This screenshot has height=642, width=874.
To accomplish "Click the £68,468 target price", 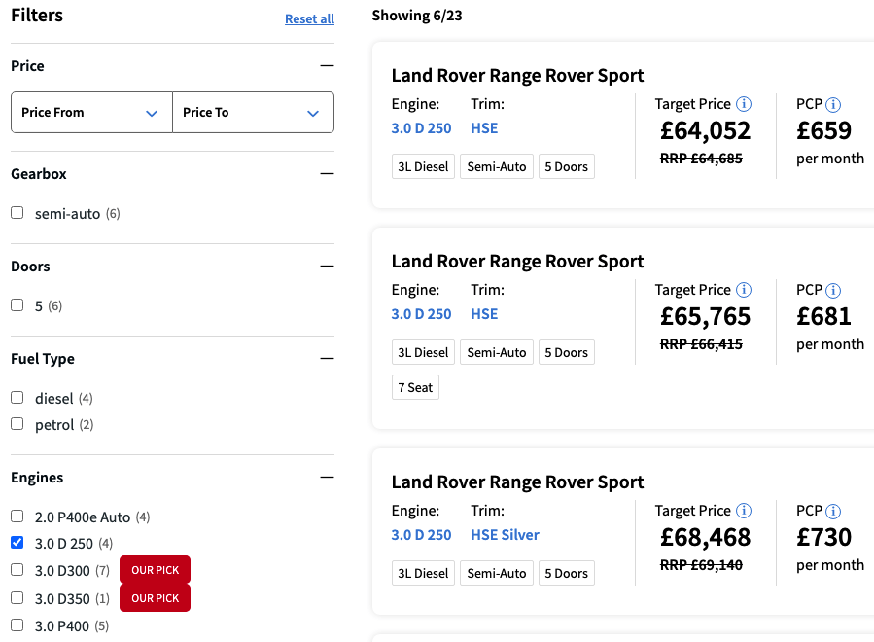I will (x=705, y=538).
